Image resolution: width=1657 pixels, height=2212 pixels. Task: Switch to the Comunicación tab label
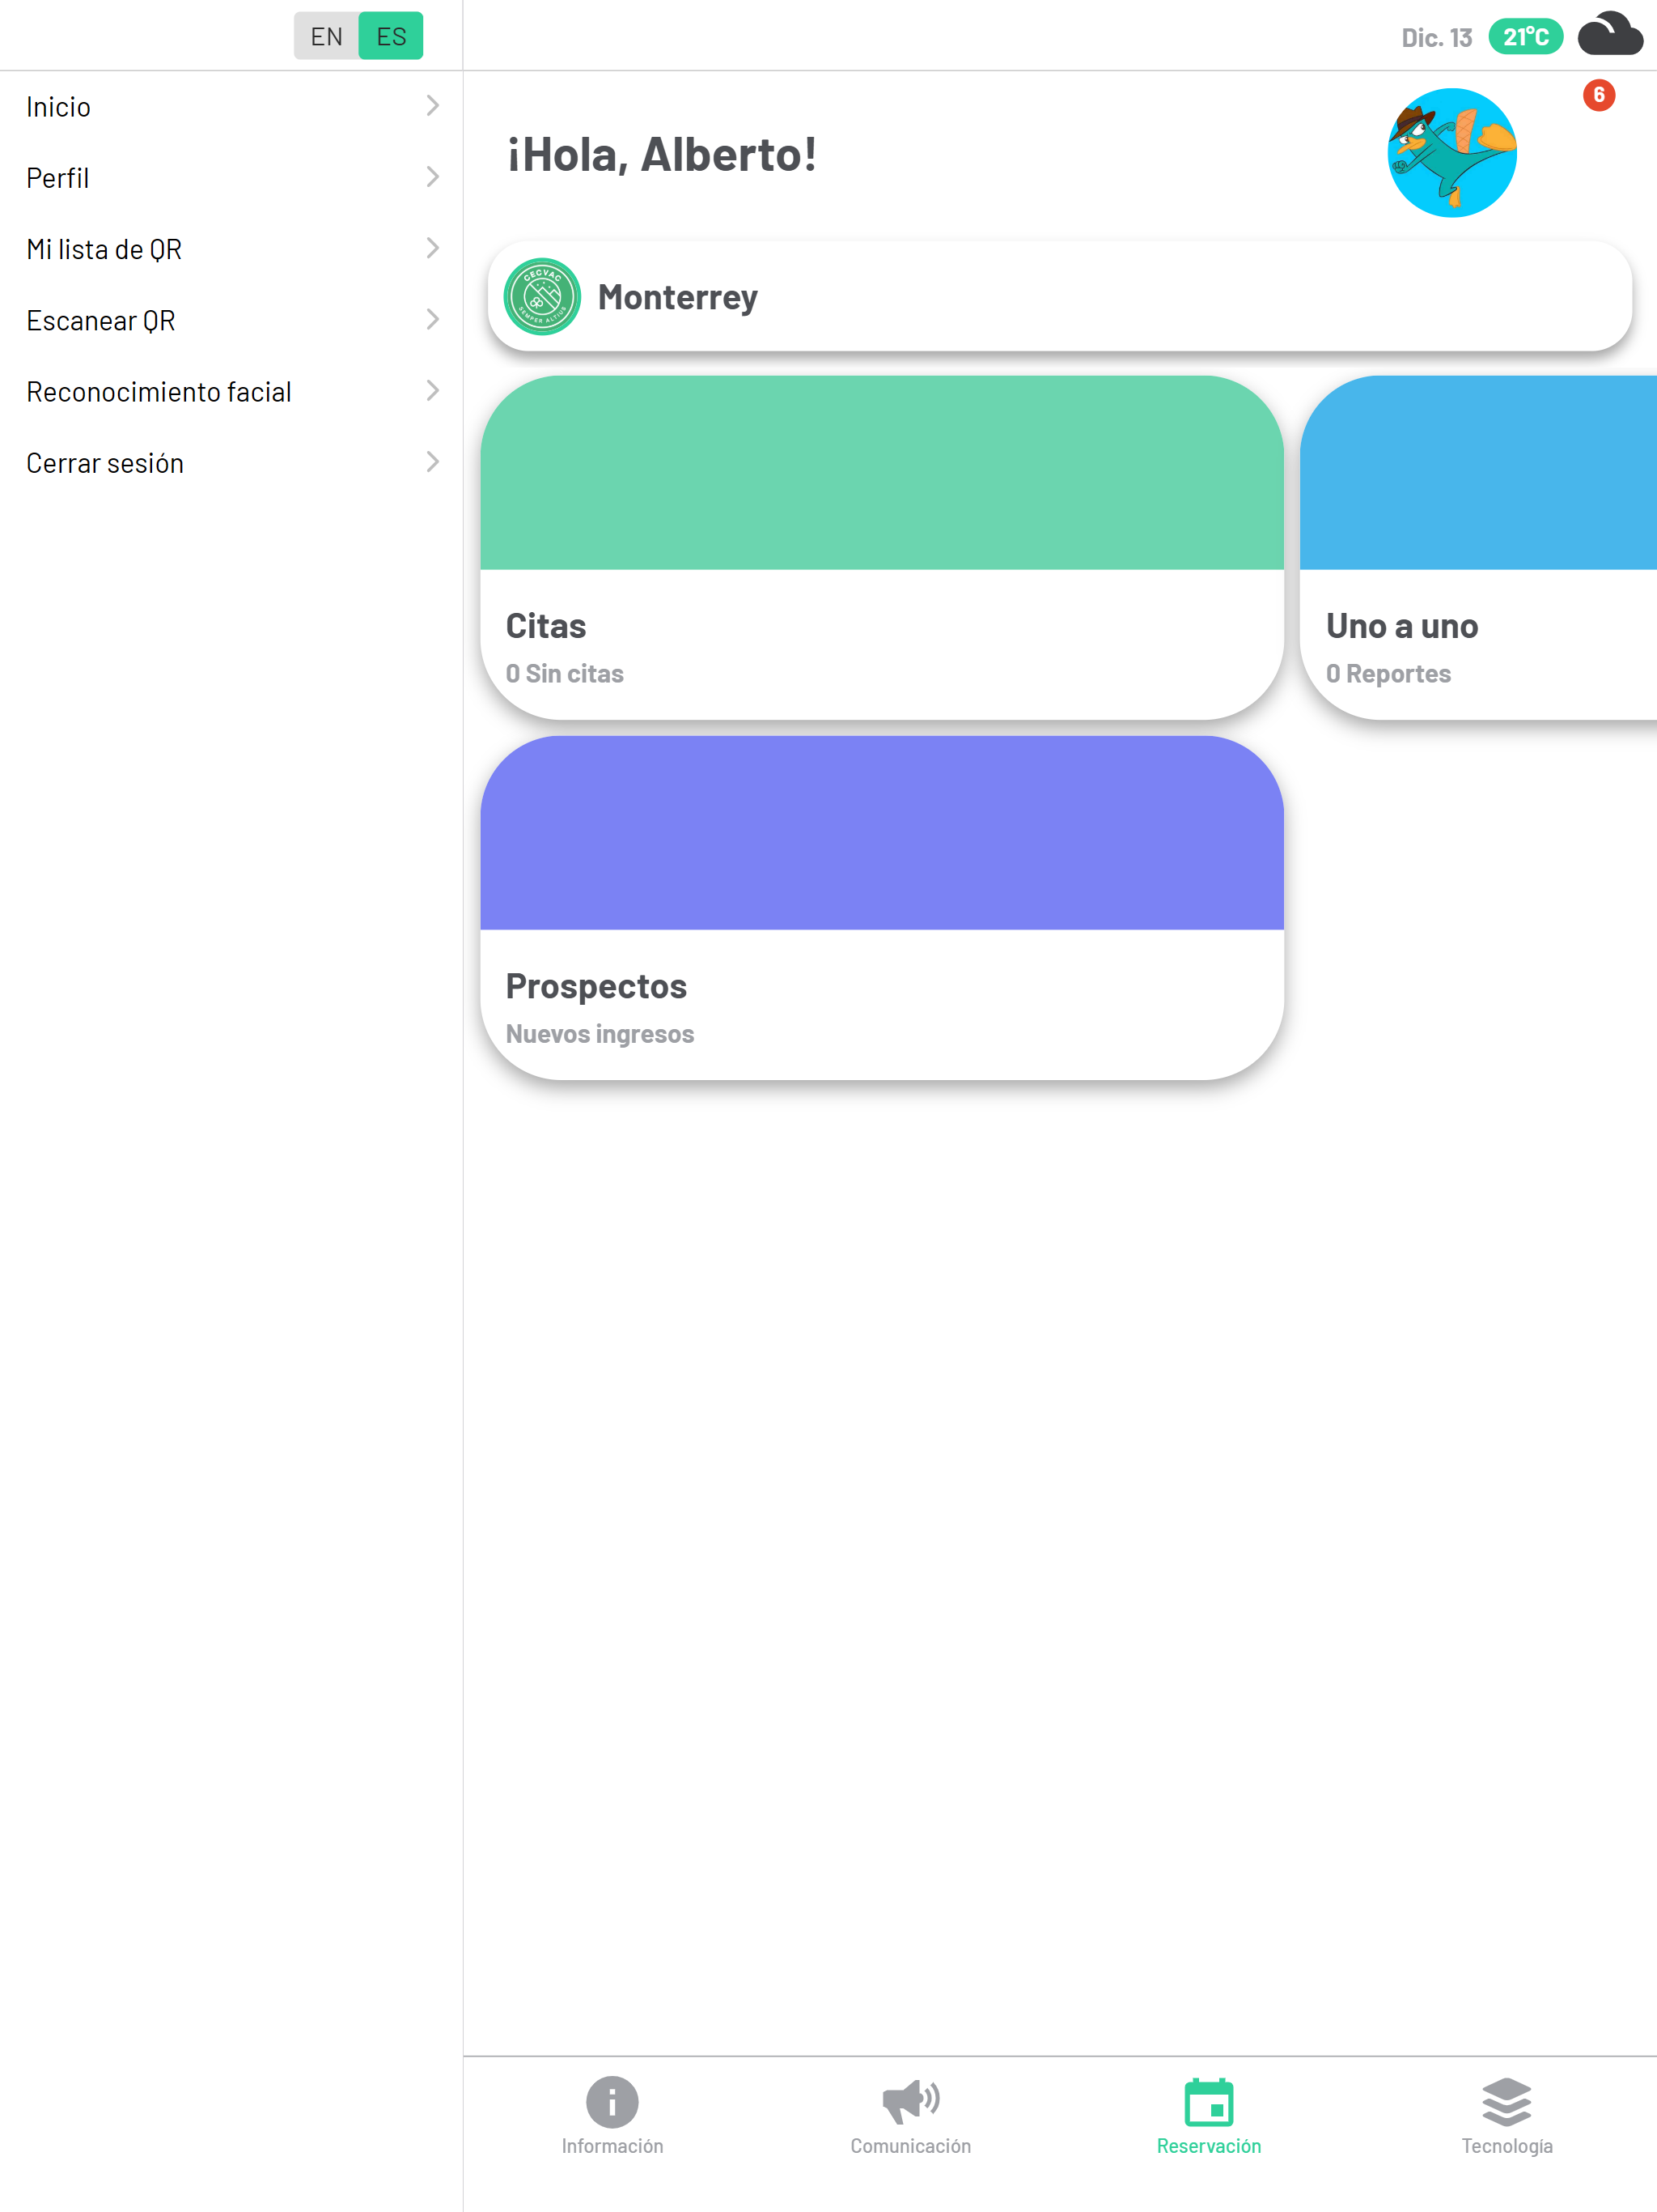coord(910,2146)
